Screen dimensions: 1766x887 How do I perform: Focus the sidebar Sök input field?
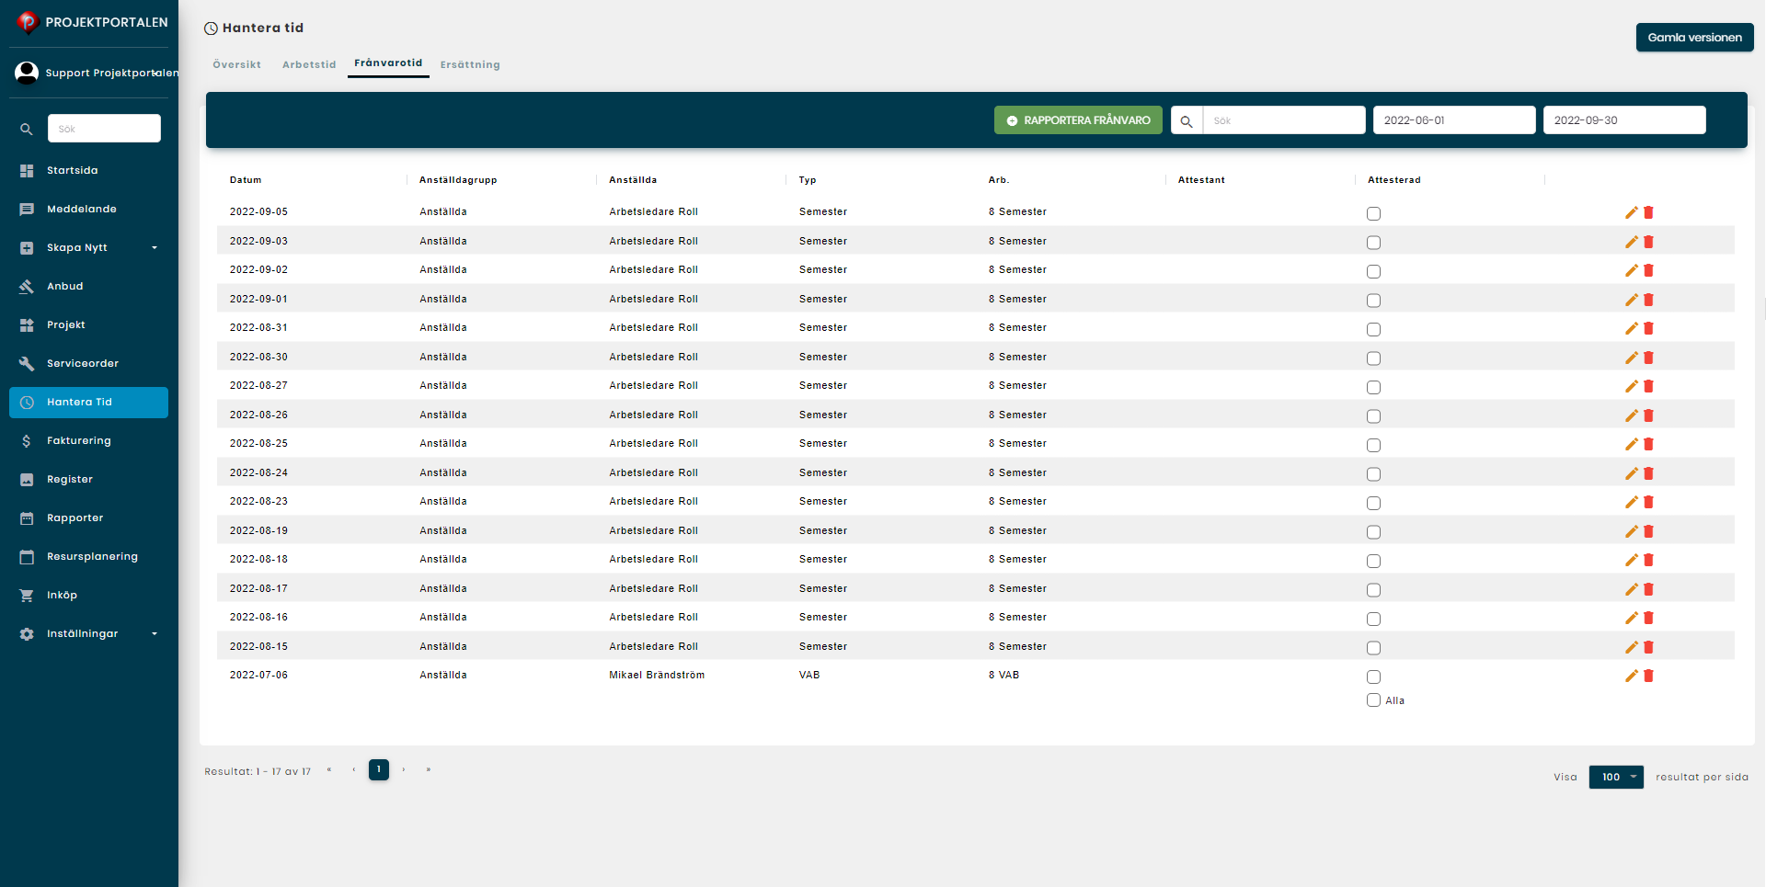104,129
